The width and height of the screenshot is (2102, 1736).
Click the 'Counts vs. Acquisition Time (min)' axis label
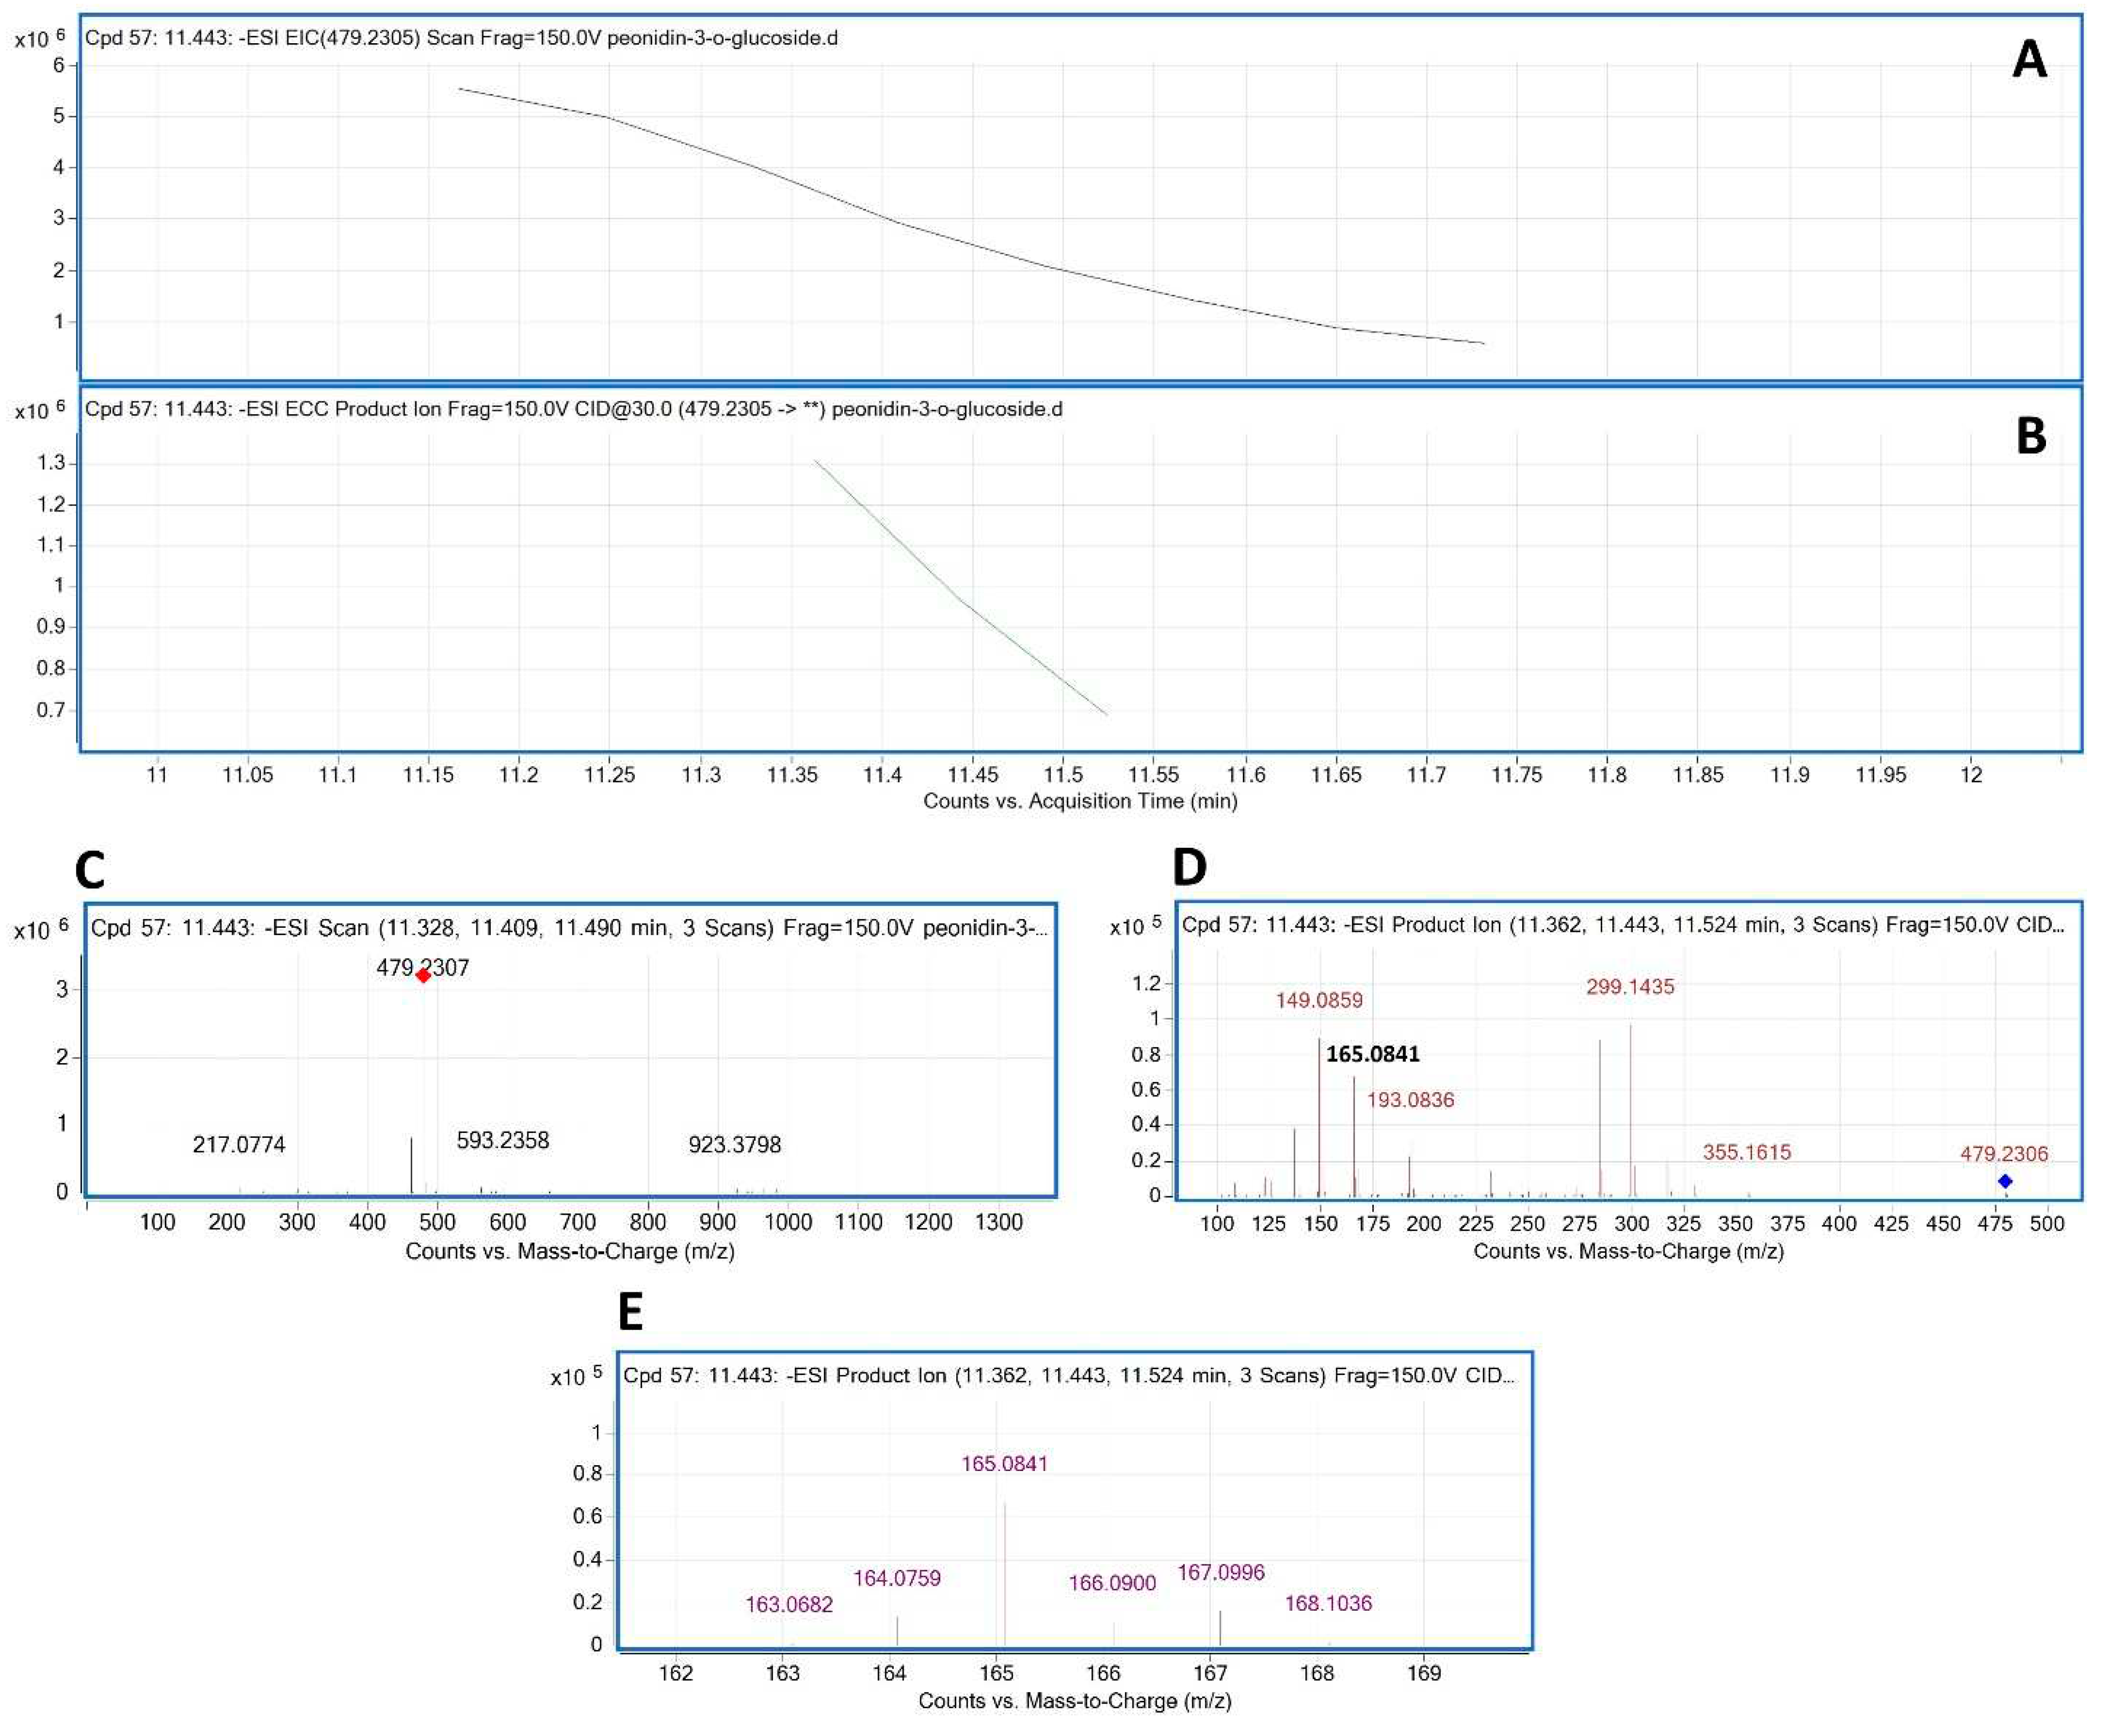[x=1080, y=801]
